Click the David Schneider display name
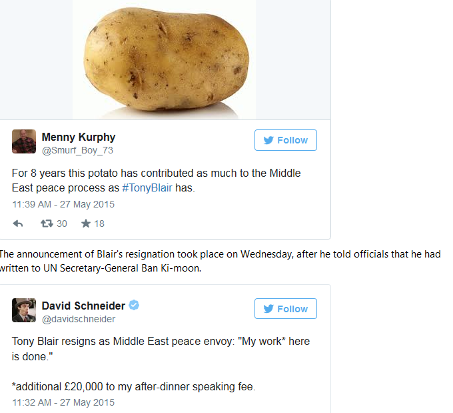 pyautogui.click(x=83, y=306)
